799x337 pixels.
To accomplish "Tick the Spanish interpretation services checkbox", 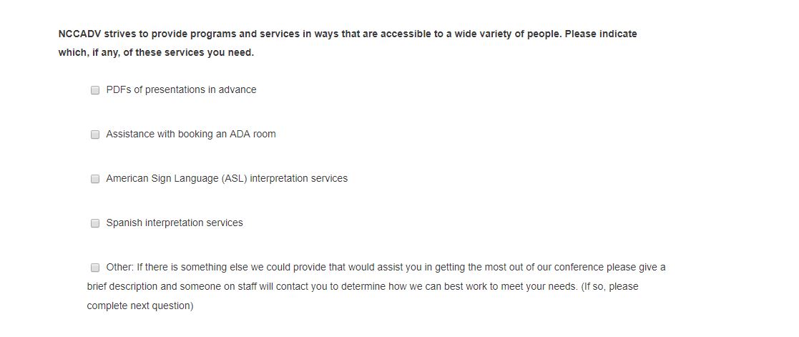I will (x=94, y=223).
